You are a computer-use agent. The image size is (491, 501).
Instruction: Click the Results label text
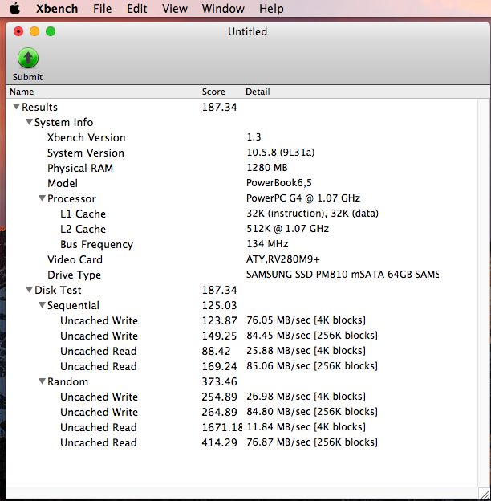click(x=39, y=107)
